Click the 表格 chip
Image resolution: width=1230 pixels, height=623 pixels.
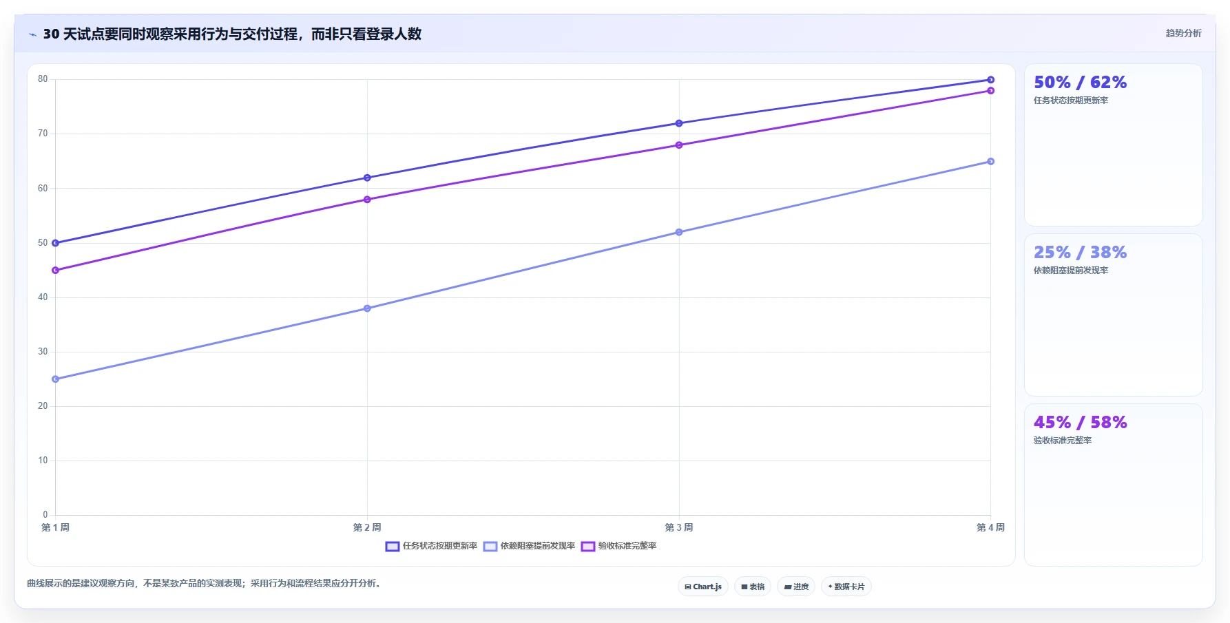point(753,587)
